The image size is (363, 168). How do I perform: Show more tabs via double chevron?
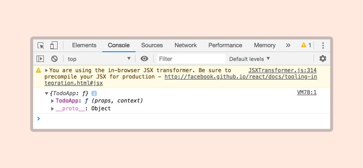click(288, 45)
